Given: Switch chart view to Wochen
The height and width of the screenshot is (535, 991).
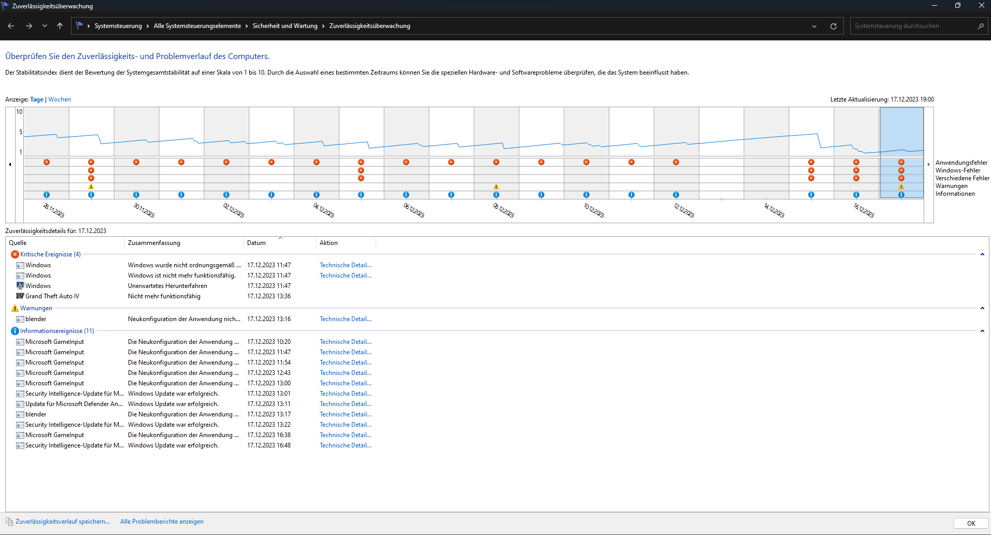Looking at the screenshot, I should pos(60,99).
